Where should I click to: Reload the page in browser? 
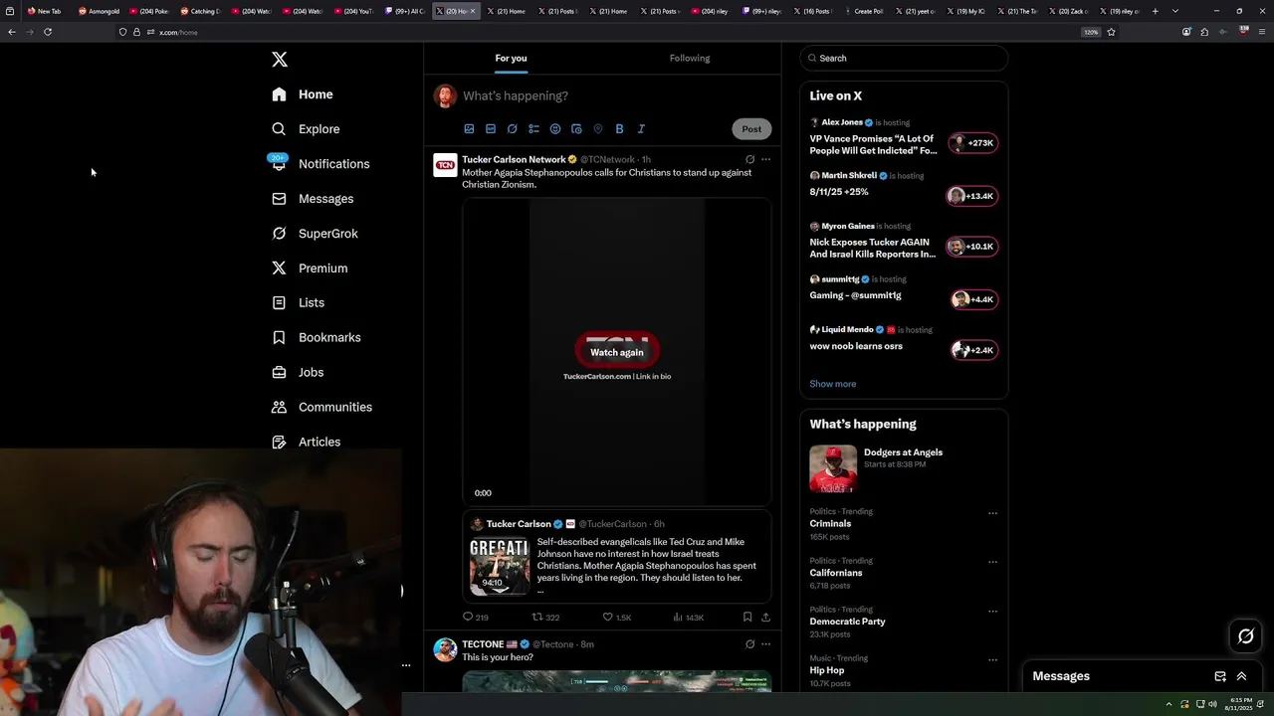click(x=47, y=32)
